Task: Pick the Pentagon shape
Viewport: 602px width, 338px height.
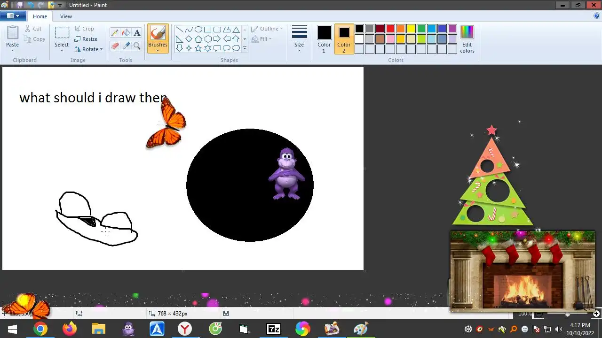Action: (198, 38)
